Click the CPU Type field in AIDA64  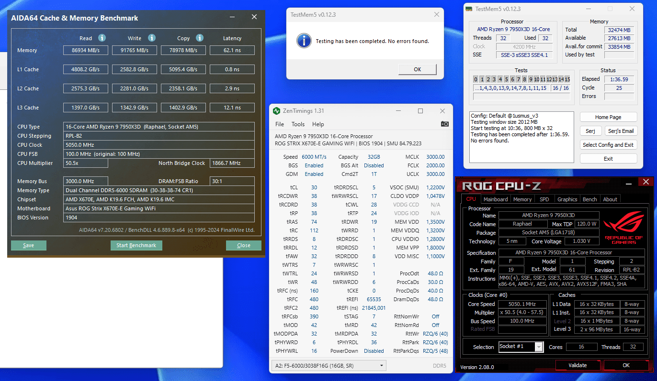pos(159,127)
